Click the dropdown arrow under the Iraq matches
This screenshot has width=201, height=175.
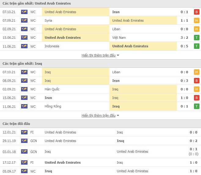click(118, 115)
